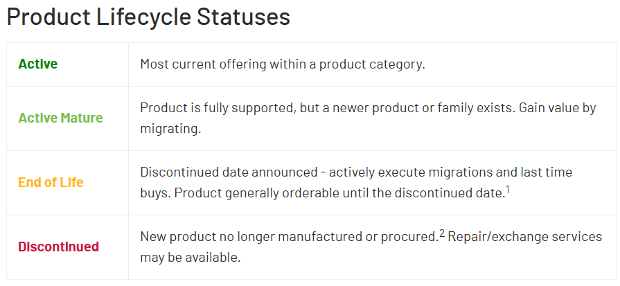This screenshot has height=286, width=620.
Task: Open footnote 2 superscript after "procured"
Action: 441,233
